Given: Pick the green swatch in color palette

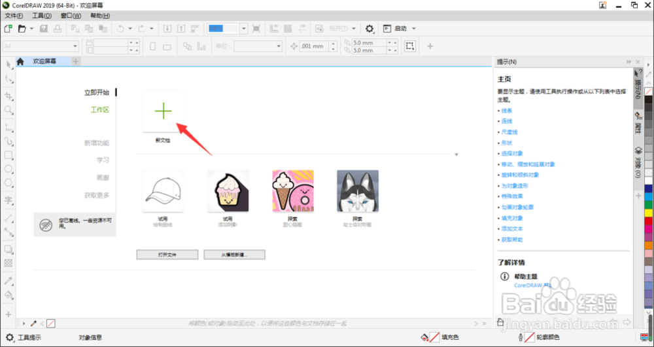Looking at the screenshot, I should 649,205.
